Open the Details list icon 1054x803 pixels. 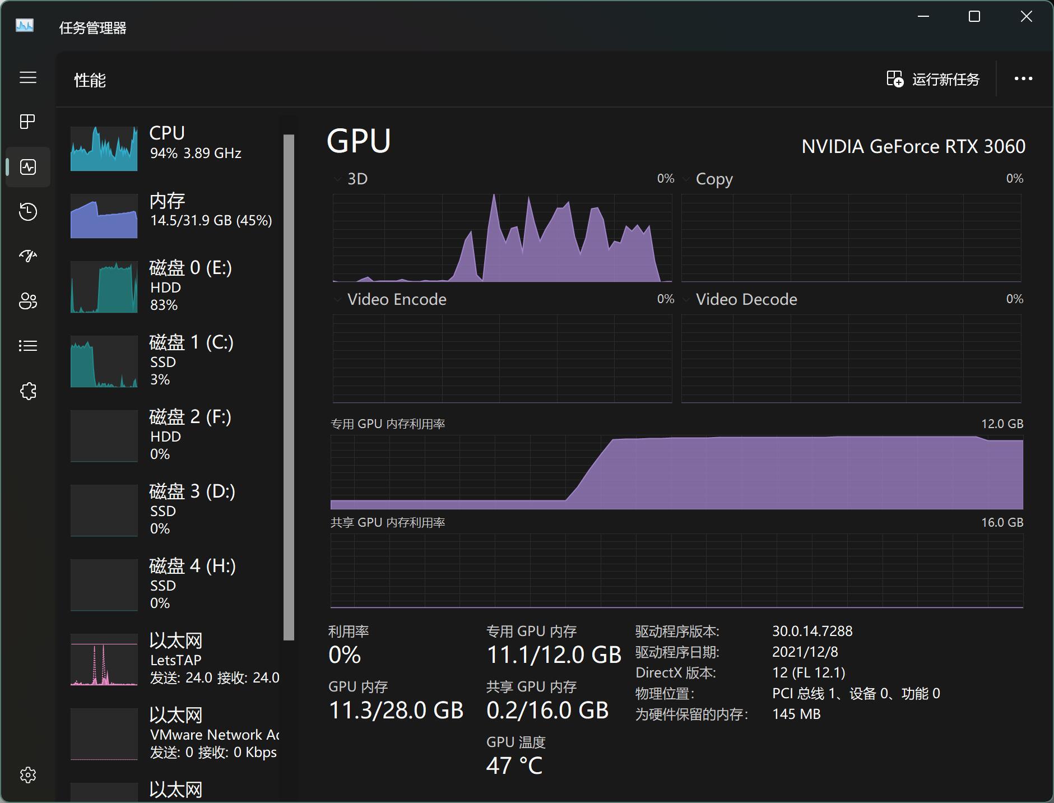point(27,346)
